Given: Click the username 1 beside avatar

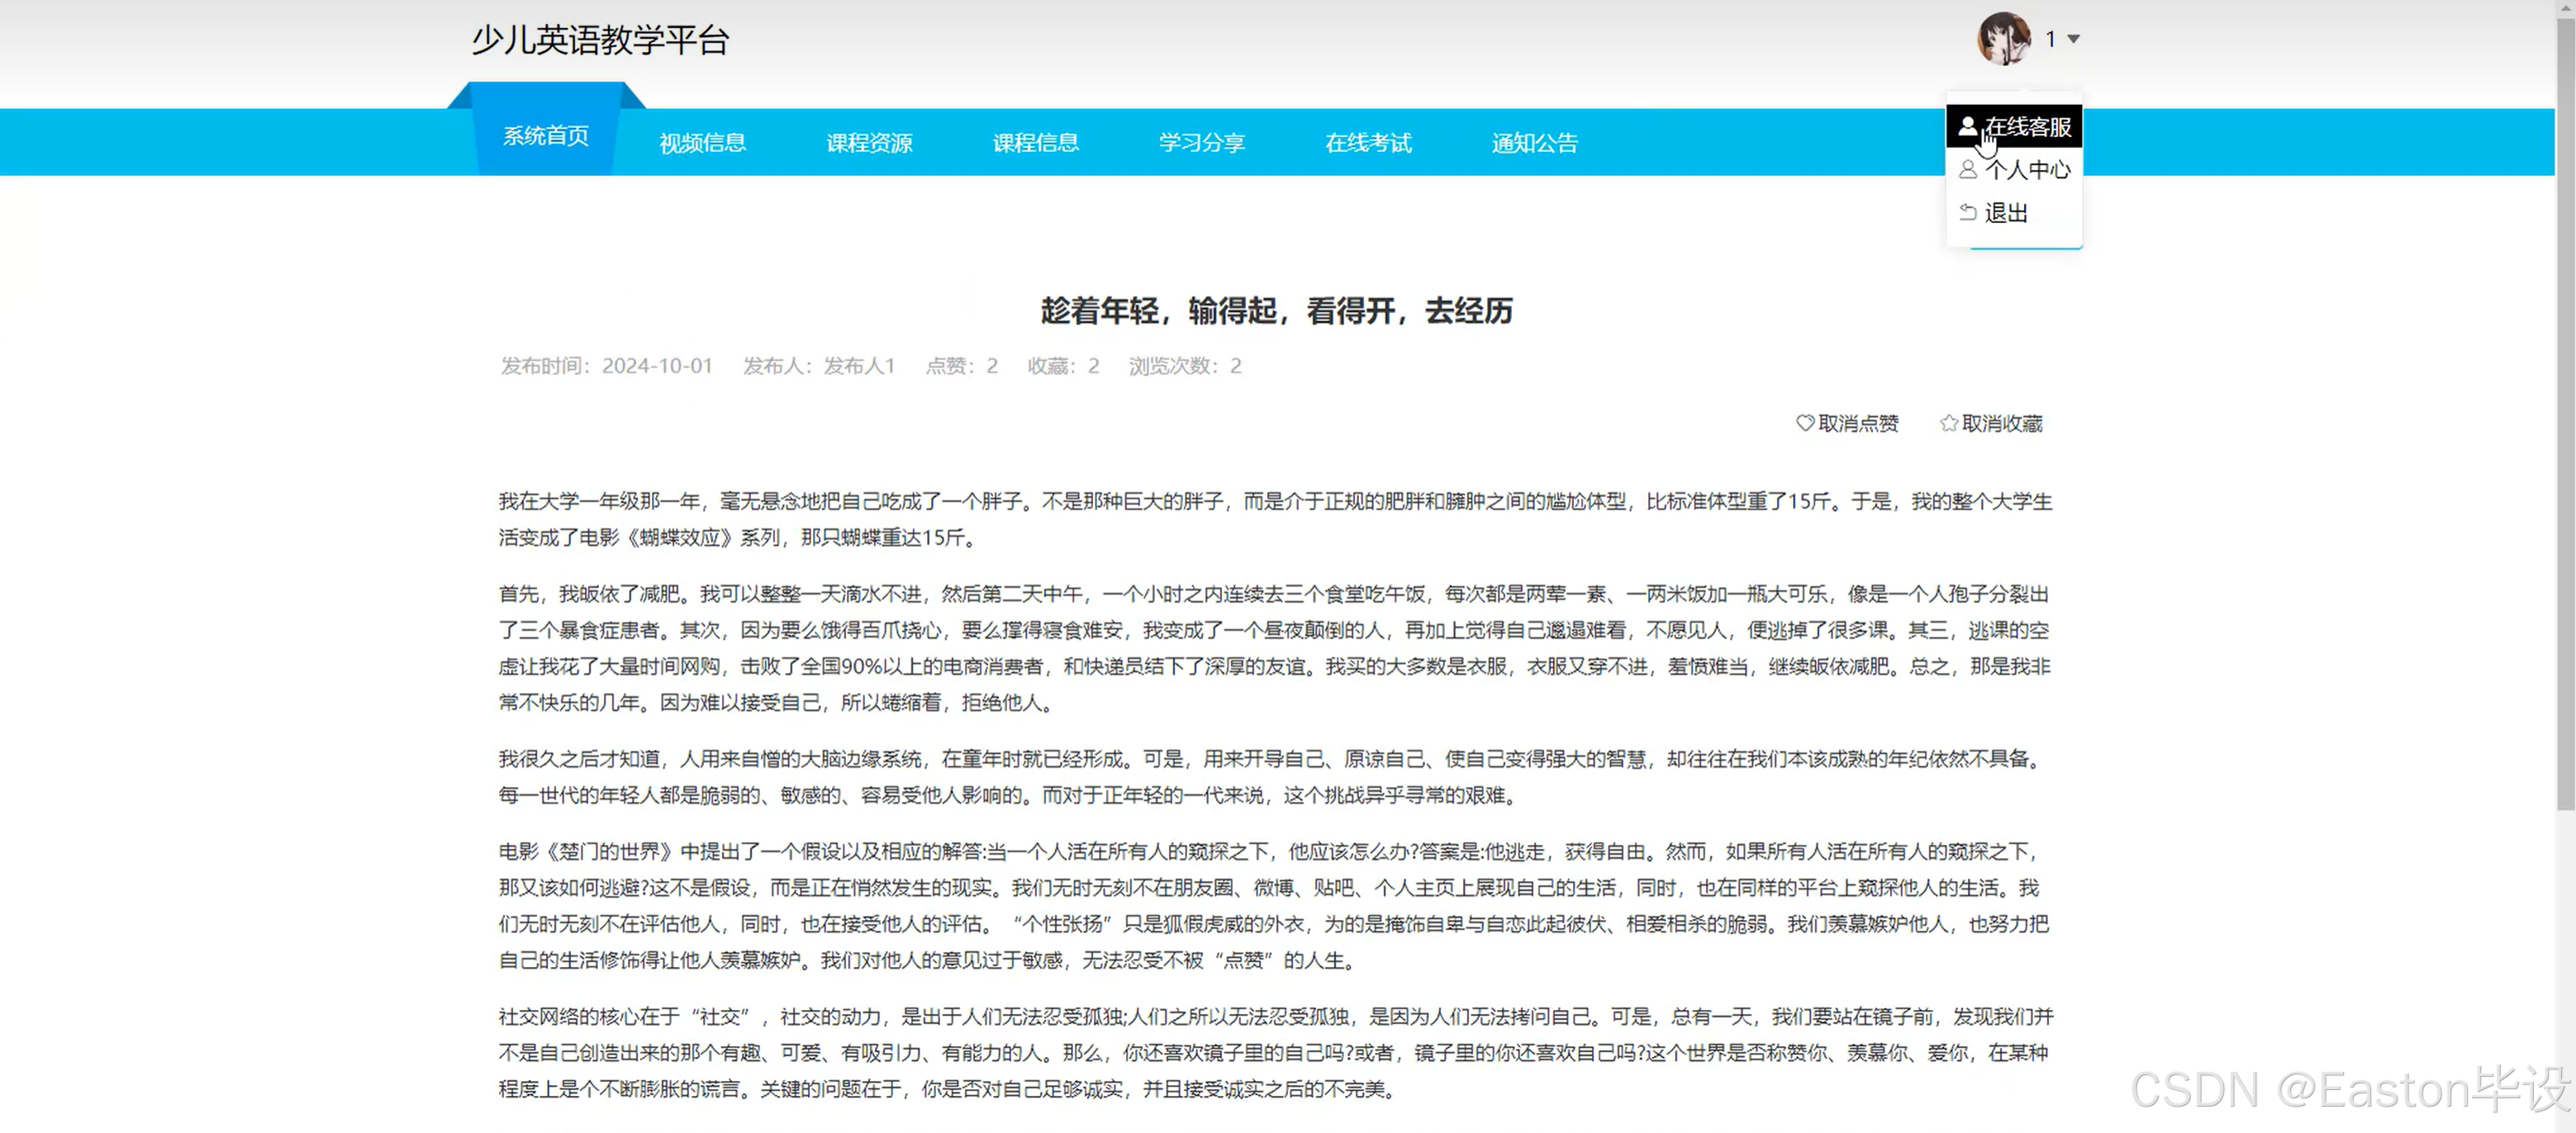Looking at the screenshot, I should [2050, 39].
